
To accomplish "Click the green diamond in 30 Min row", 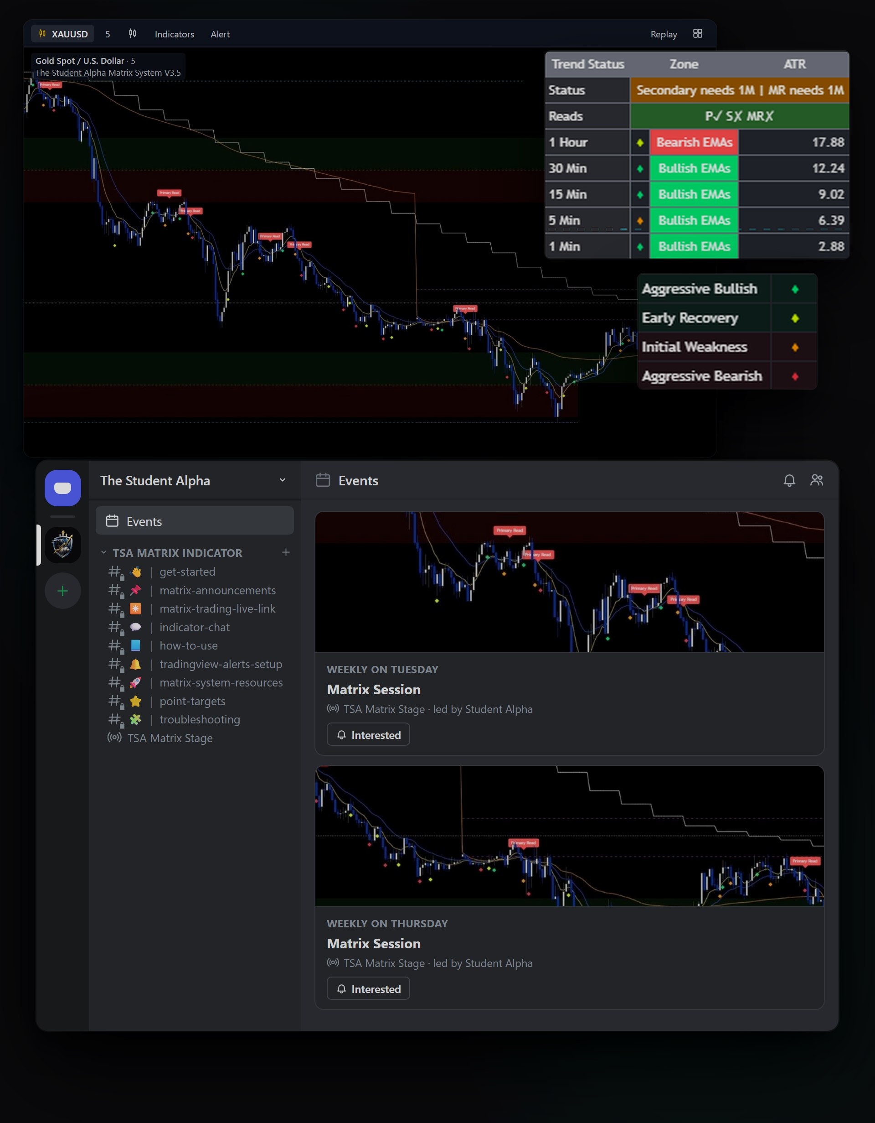I will click(x=640, y=168).
